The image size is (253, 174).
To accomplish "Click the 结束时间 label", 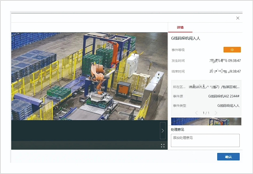I will (x=178, y=71).
